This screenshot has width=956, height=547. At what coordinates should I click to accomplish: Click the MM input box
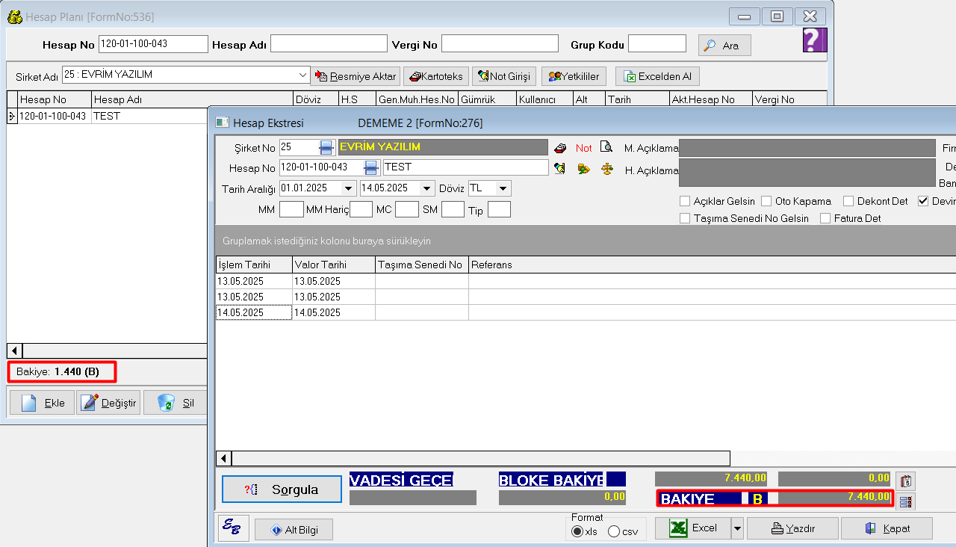point(291,210)
